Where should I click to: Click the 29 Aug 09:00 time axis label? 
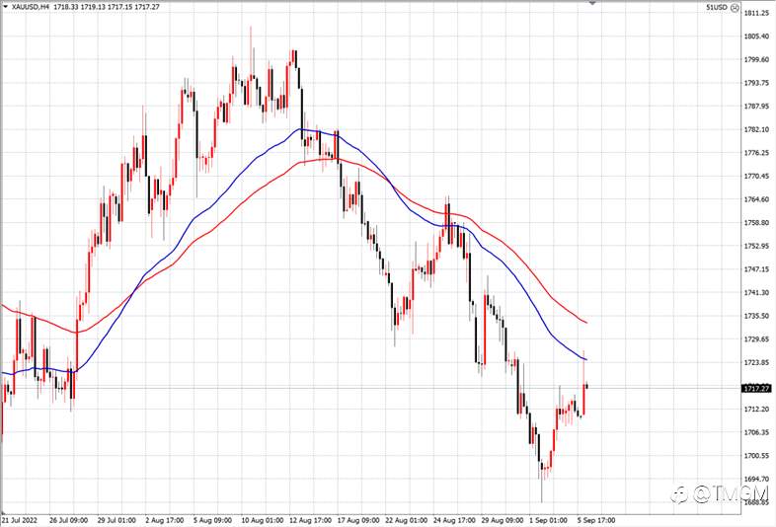503,520
